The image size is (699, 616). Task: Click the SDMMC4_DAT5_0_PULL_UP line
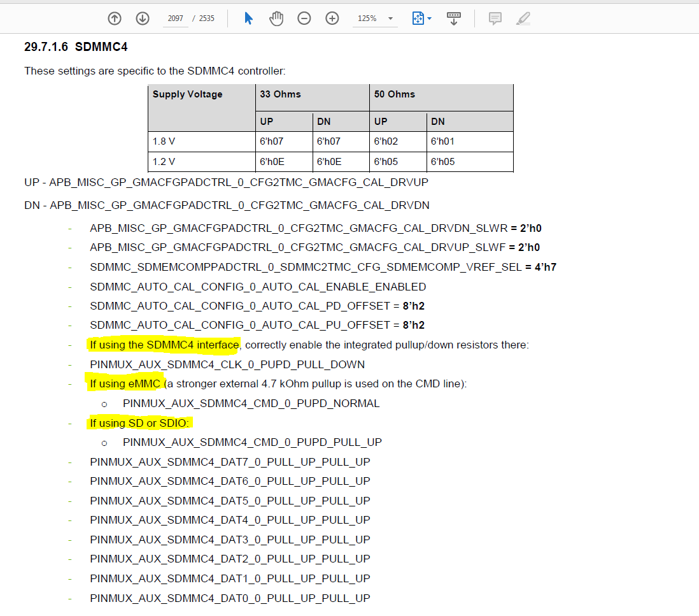pyautogui.click(x=230, y=501)
